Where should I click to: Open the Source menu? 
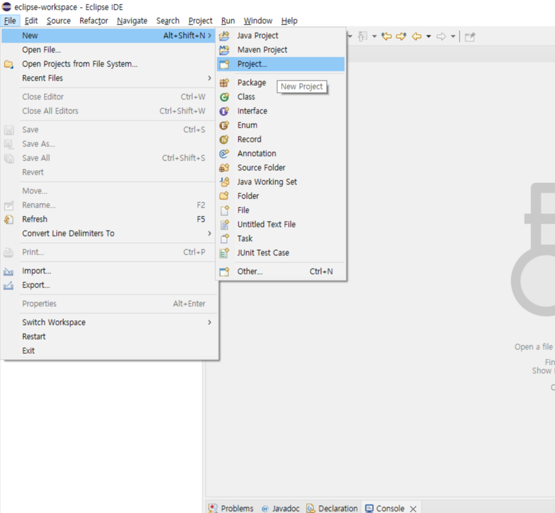(x=59, y=21)
